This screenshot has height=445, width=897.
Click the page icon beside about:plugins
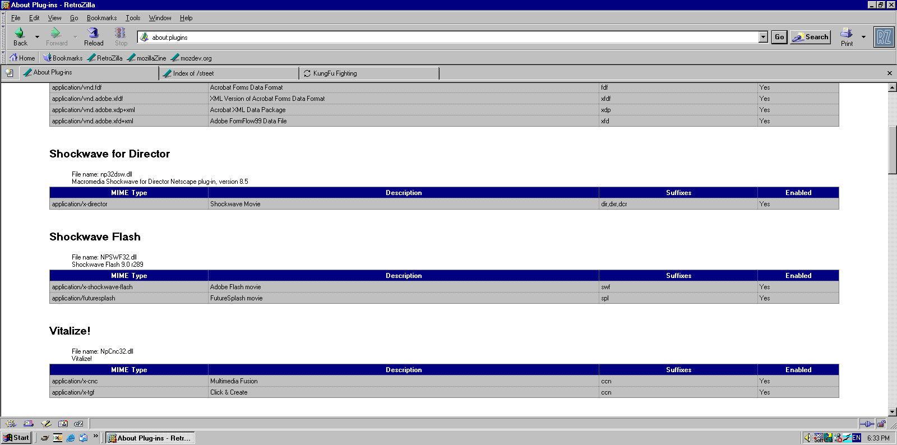[x=145, y=37]
